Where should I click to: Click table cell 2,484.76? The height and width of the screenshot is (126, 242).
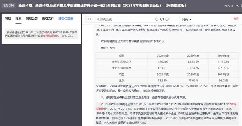pyautogui.click(x=193, y=68)
